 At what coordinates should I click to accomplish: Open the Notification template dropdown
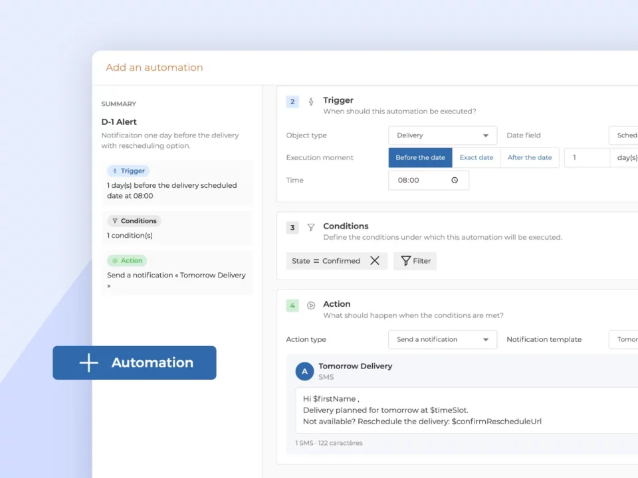point(623,339)
